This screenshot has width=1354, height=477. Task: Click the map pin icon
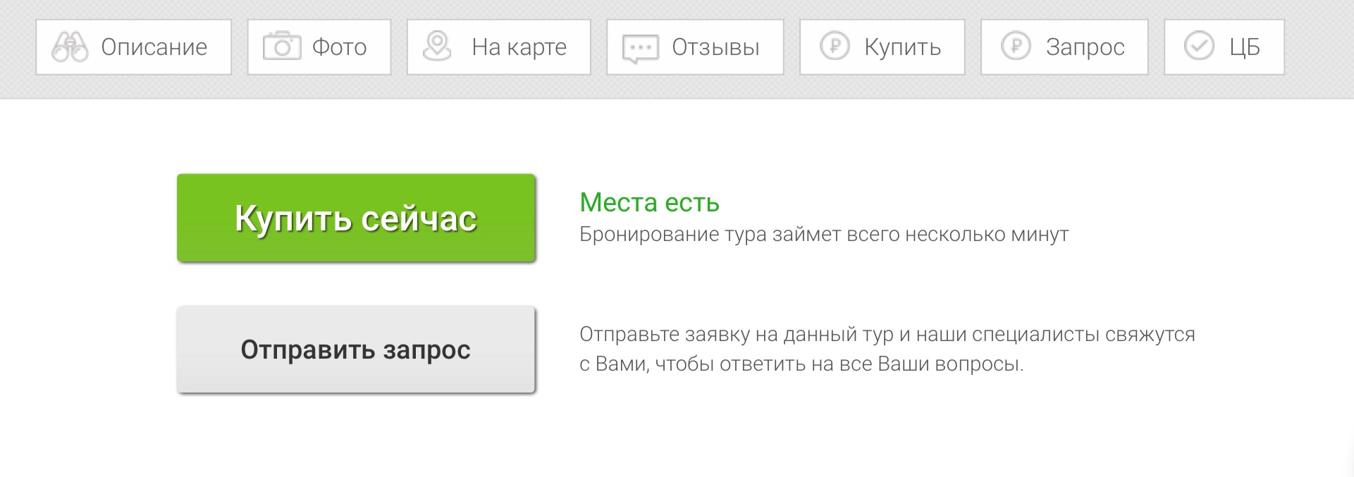coord(437,47)
